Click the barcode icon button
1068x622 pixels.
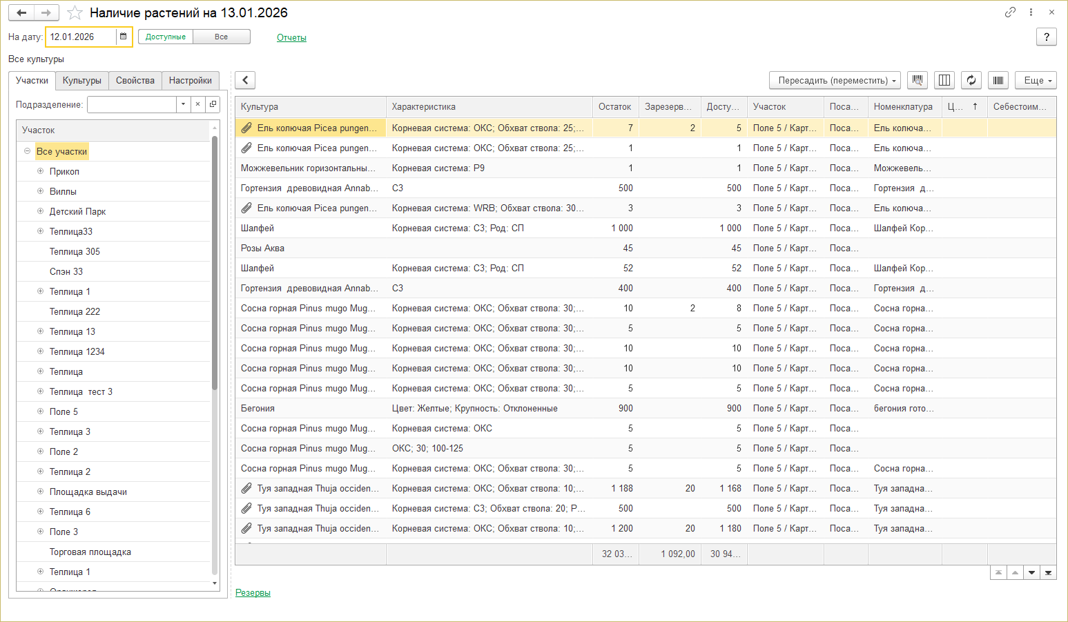[x=998, y=80]
